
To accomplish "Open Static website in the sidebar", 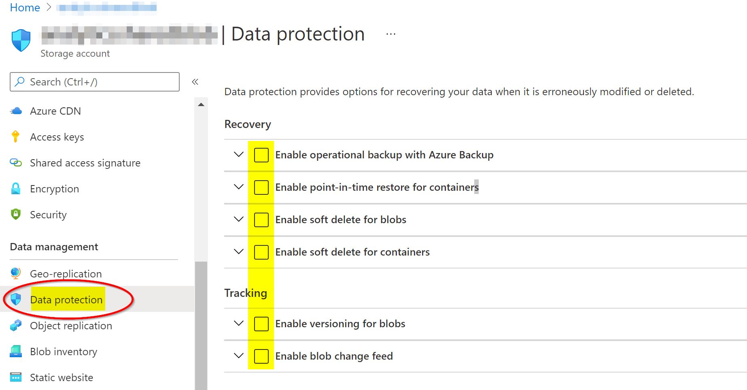I will coord(62,377).
